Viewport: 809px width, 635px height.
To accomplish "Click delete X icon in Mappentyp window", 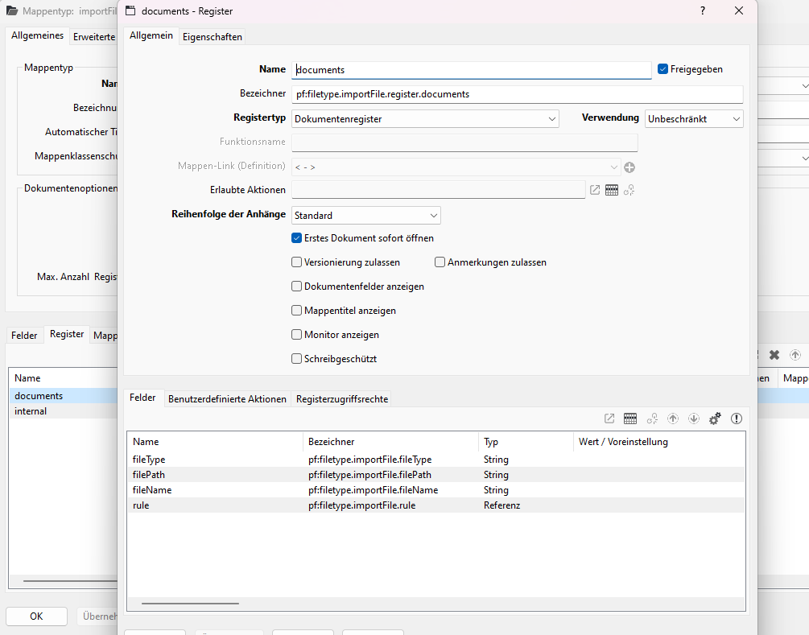I will coord(774,355).
